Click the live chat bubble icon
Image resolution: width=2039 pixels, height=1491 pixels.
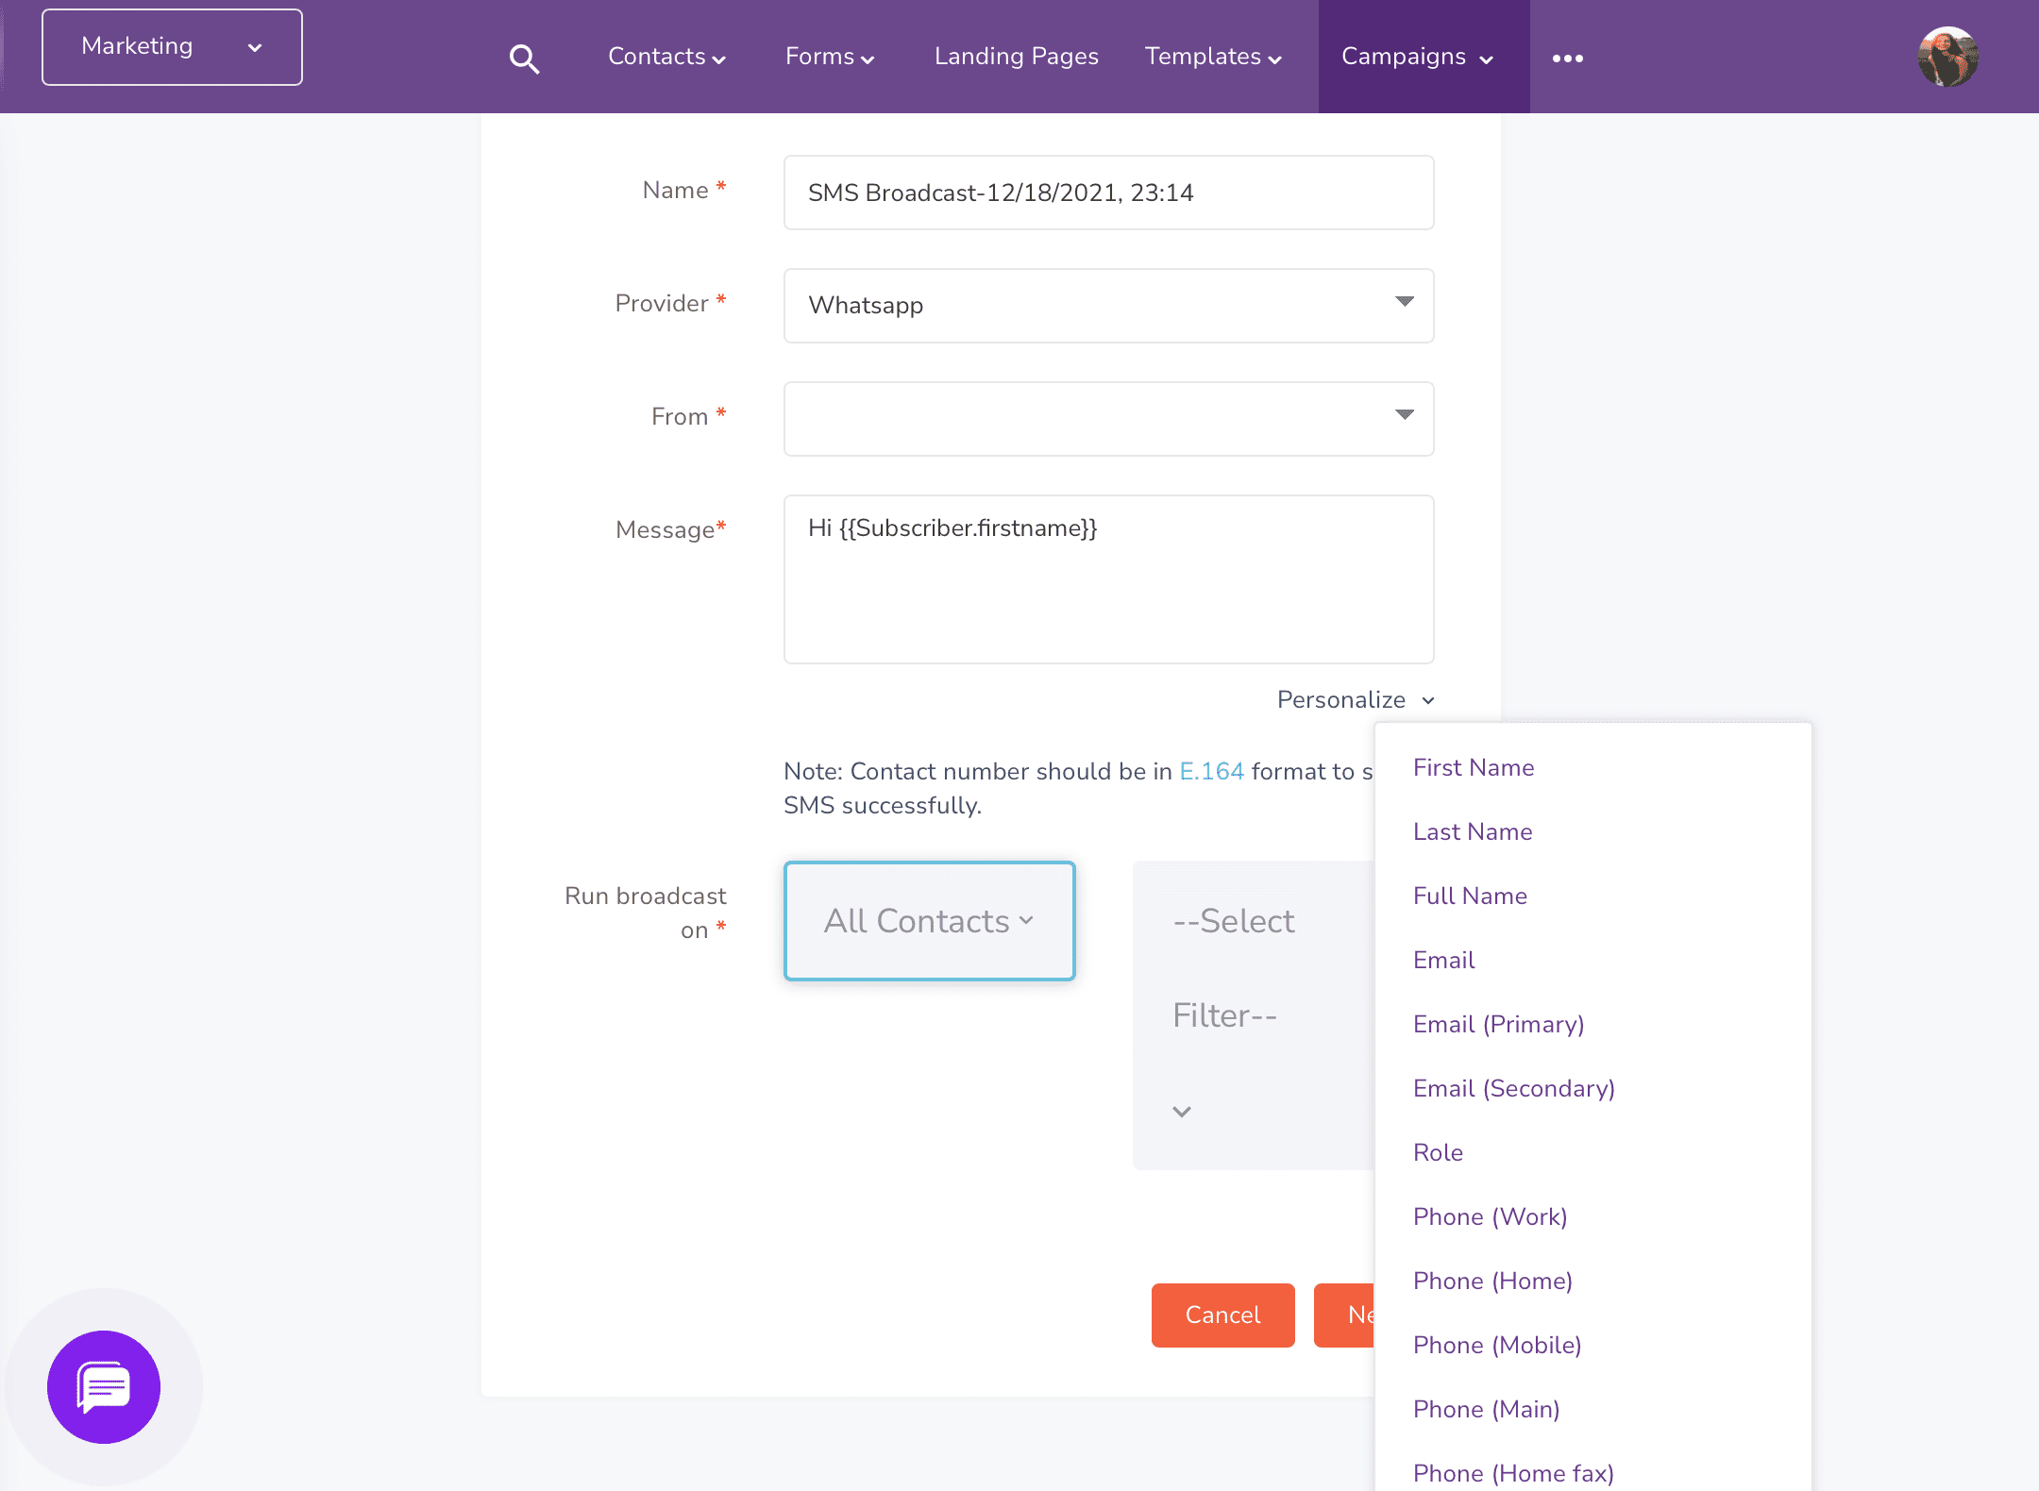tap(103, 1388)
